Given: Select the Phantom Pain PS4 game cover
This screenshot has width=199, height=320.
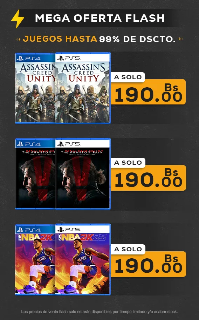Looking at the screenshot, I should [x=35, y=174].
